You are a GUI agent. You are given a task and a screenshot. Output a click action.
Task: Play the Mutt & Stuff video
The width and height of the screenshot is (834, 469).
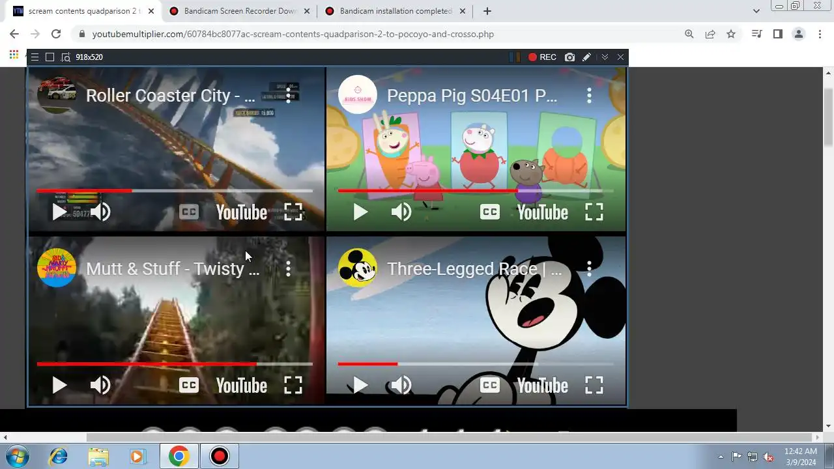click(59, 385)
